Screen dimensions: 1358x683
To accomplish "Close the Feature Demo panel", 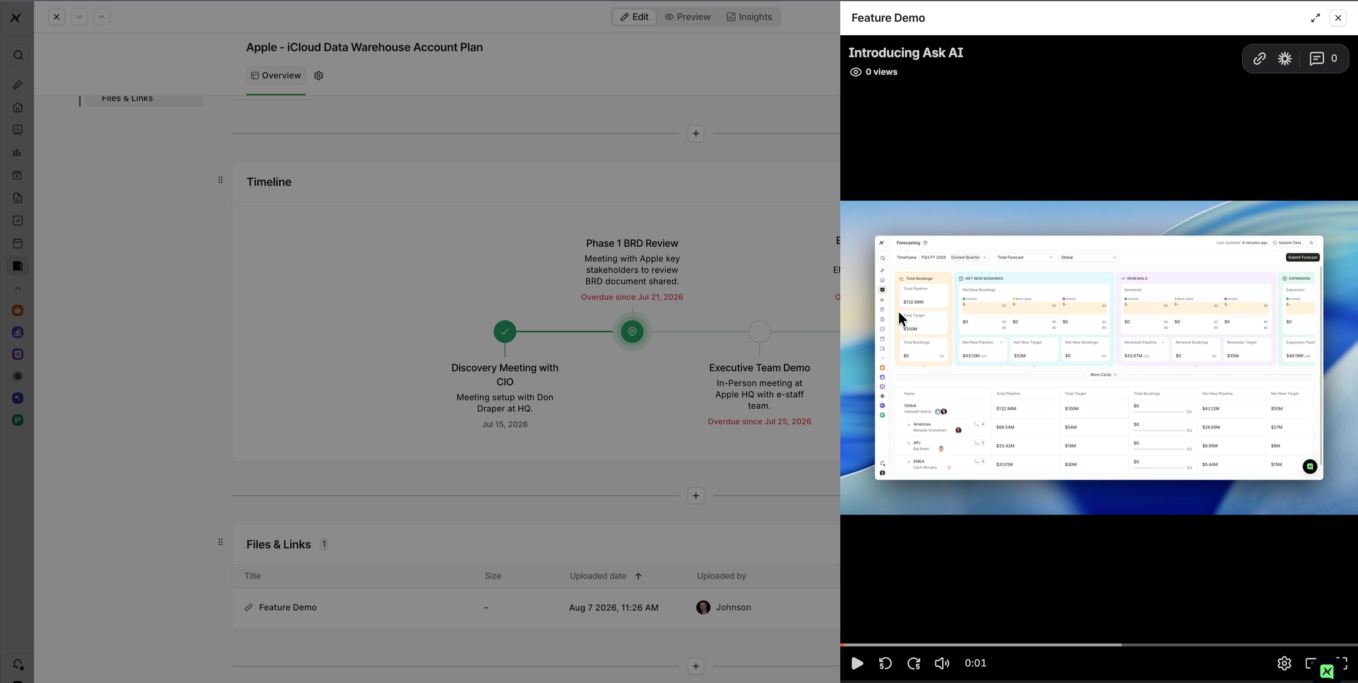I will click(x=1338, y=18).
